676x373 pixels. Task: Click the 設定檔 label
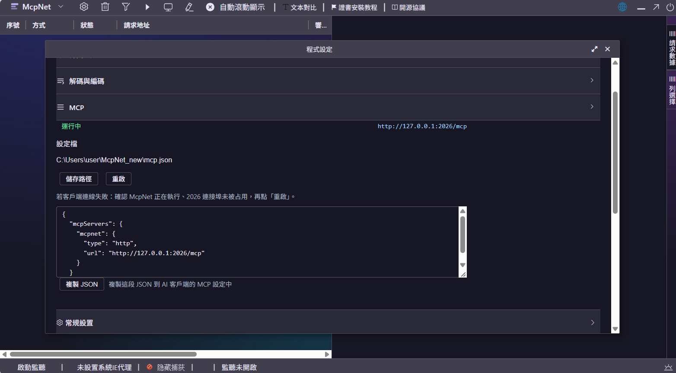pos(67,144)
